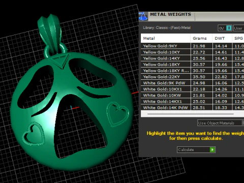The image size is (244, 183).
Task: Select the Yellow Gold:10KY row
Action: (x=192, y=52)
